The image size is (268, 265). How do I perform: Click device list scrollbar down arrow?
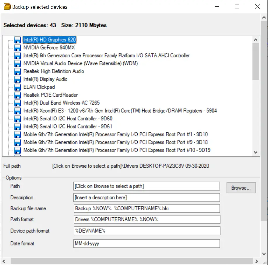coord(255,152)
